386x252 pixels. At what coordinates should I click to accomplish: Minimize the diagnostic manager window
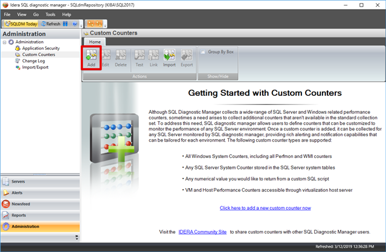tap(346, 5)
